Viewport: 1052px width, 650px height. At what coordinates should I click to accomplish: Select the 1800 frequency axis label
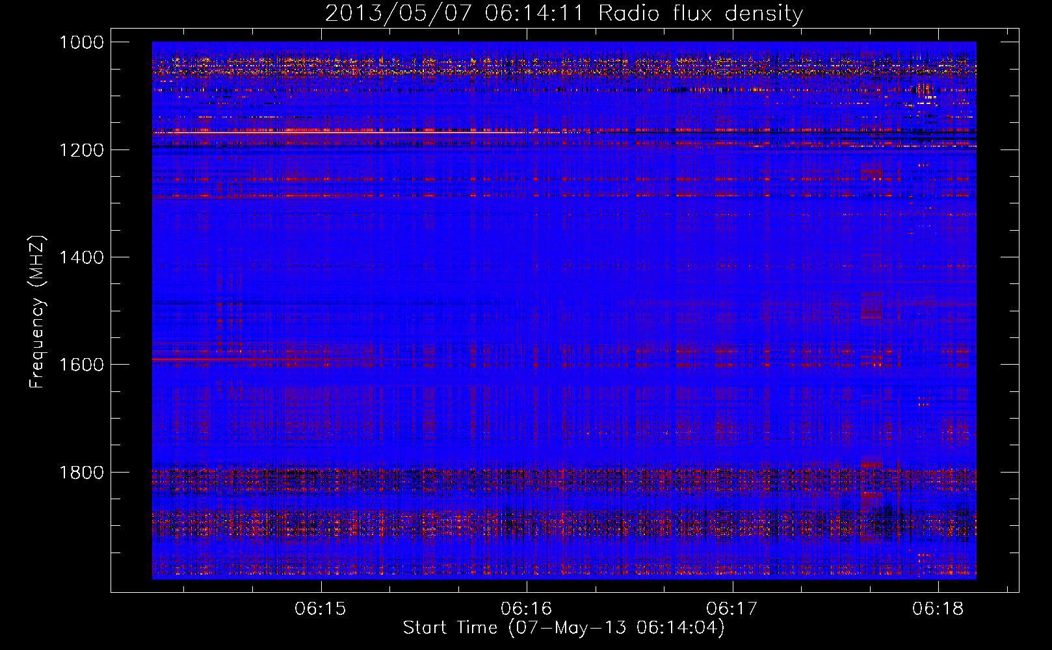tap(81, 472)
